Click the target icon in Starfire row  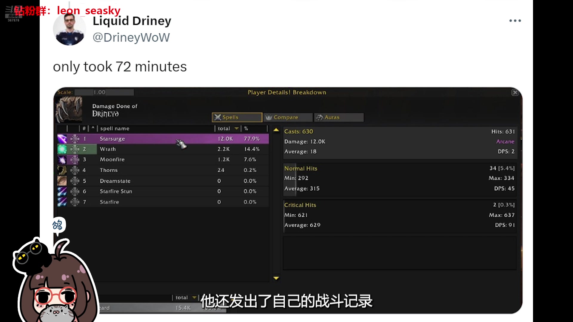75,202
